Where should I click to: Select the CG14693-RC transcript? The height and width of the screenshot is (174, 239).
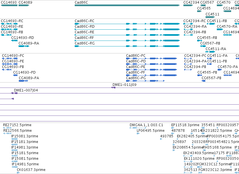coord(9,24)
